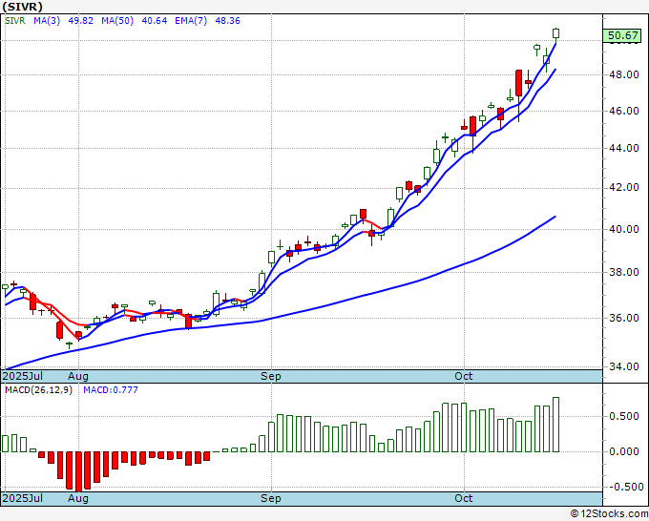Click Sep on MACD date axis
This screenshot has height=521, width=649.
[x=271, y=498]
